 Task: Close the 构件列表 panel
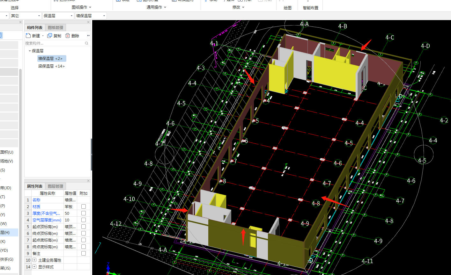click(x=88, y=22)
